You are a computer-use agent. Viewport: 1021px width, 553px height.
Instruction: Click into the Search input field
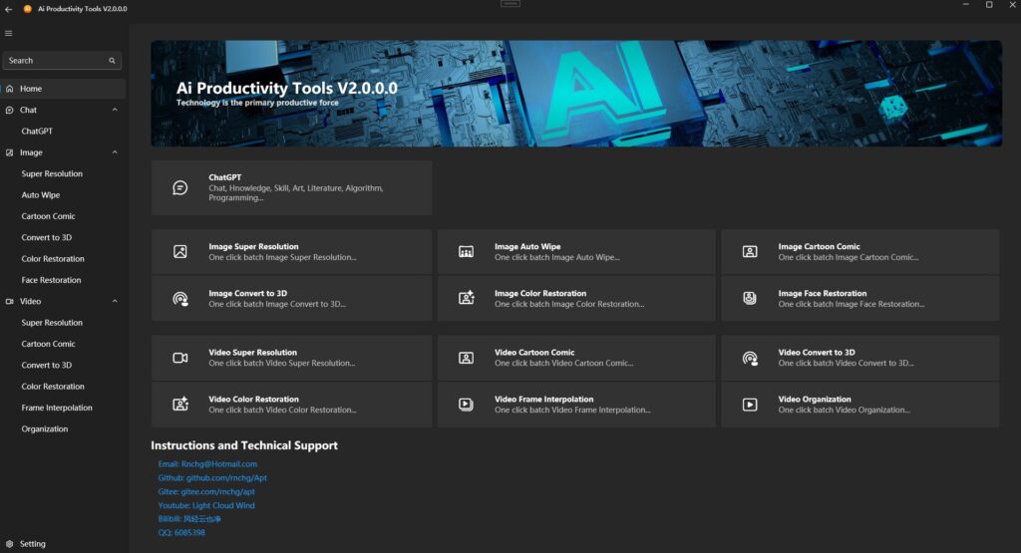coord(55,61)
